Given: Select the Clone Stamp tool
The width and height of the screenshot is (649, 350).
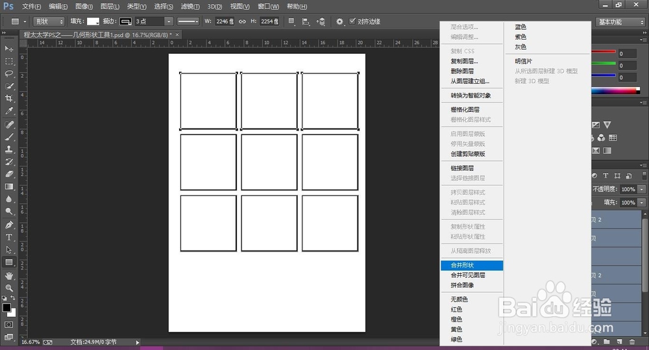Looking at the screenshot, I should tap(8, 149).
